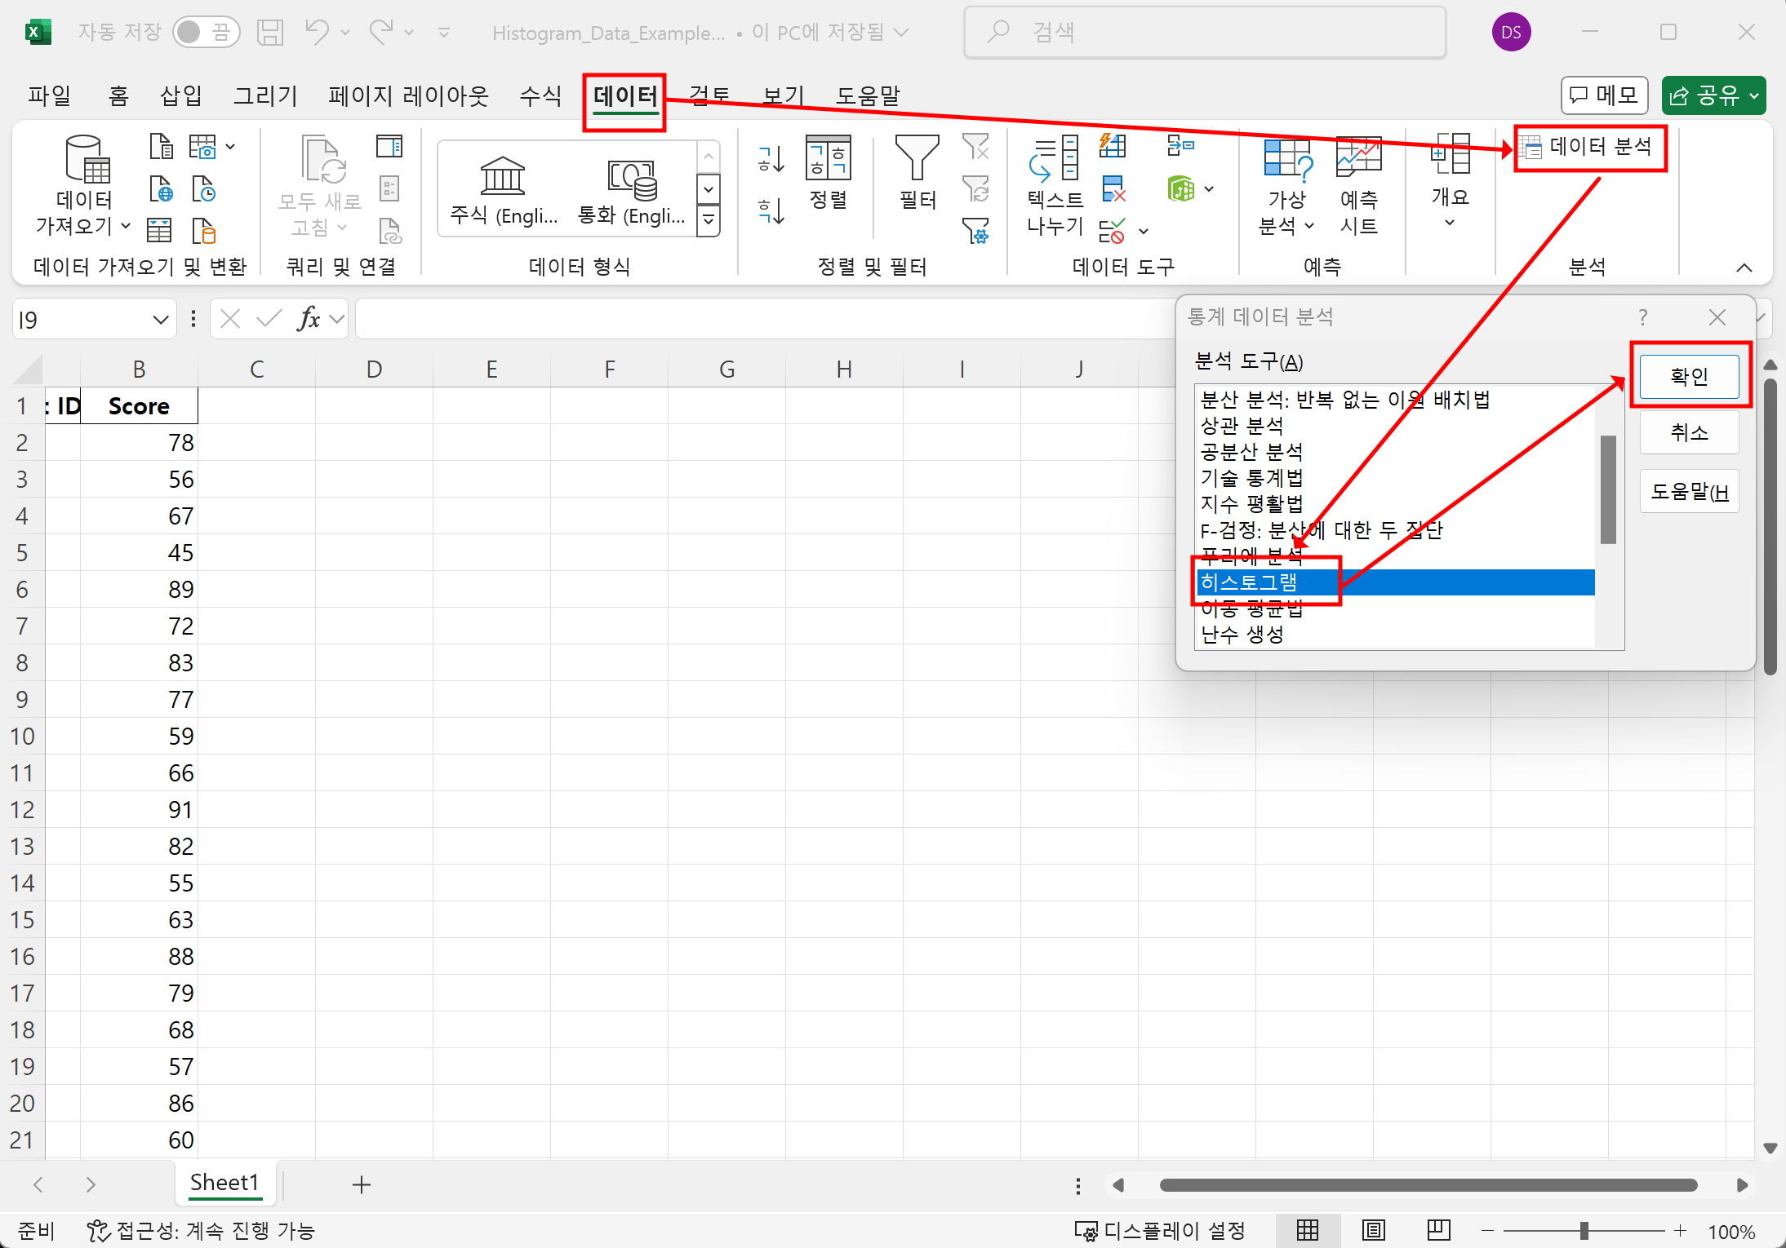1786x1248 pixels.
Task: Open the Data Model dropdown arrow
Action: pos(1209,189)
